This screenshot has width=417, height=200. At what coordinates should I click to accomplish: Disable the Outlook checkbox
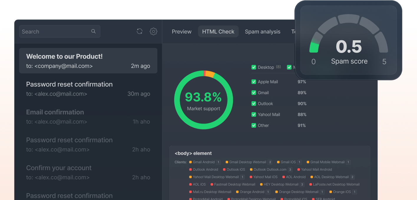[x=254, y=104]
